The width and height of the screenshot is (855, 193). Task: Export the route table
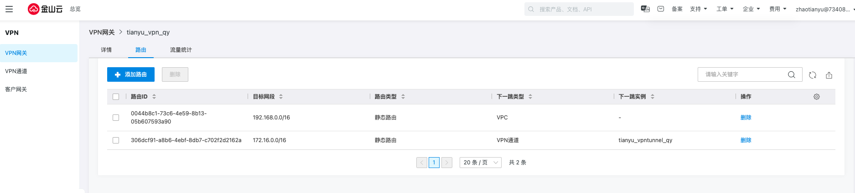[x=829, y=75]
